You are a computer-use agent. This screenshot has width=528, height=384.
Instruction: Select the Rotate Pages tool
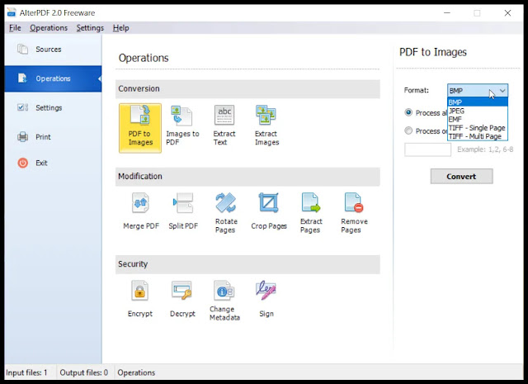pyautogui.click(x=226, y=213)
